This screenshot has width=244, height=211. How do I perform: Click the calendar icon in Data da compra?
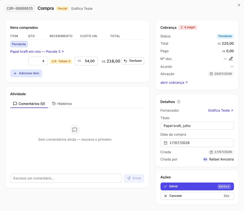166,143
